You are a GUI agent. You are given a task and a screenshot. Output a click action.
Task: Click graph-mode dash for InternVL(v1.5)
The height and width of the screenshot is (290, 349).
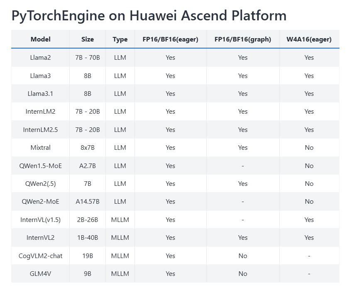pos(243,220)
